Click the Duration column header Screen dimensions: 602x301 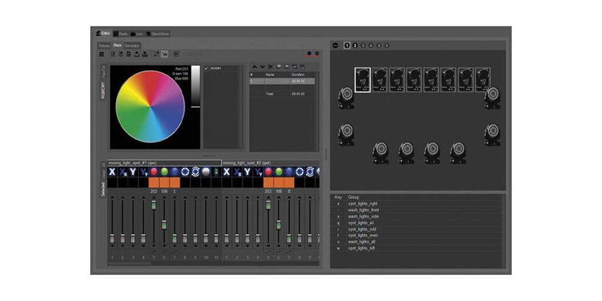pyautogui.click(x=297, y=75)
